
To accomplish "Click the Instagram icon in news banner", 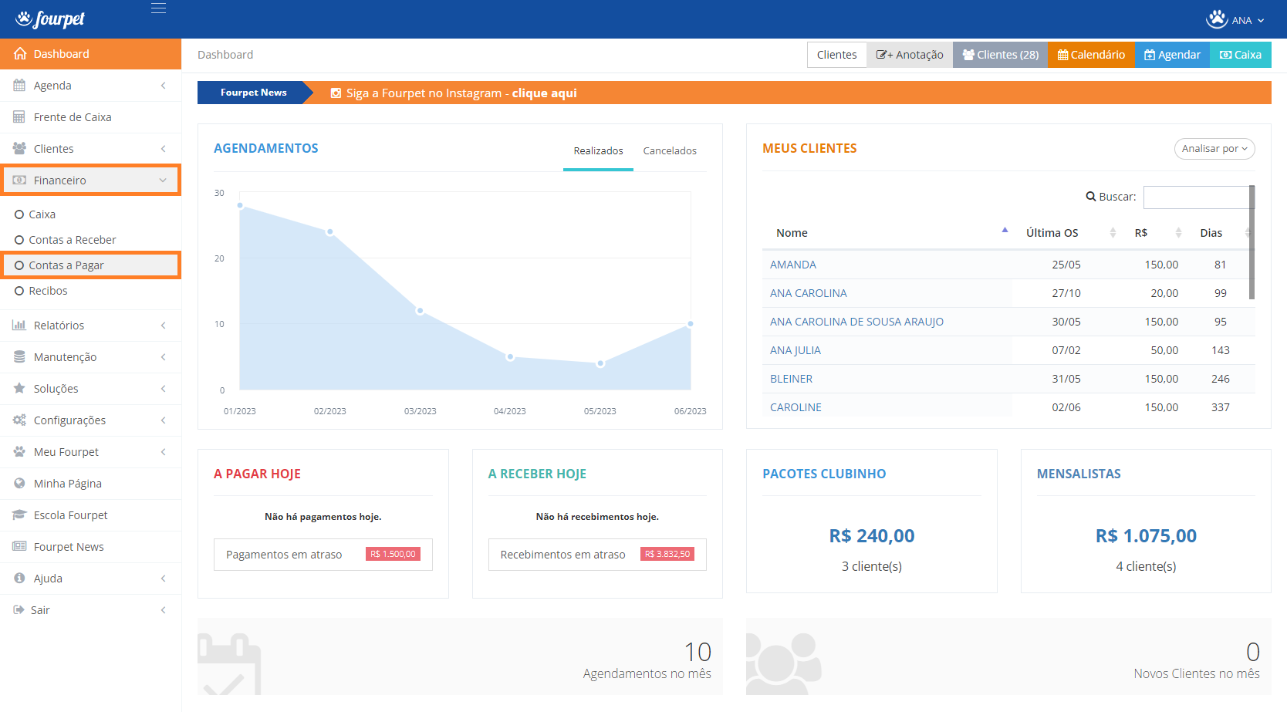I will (336, 93).
